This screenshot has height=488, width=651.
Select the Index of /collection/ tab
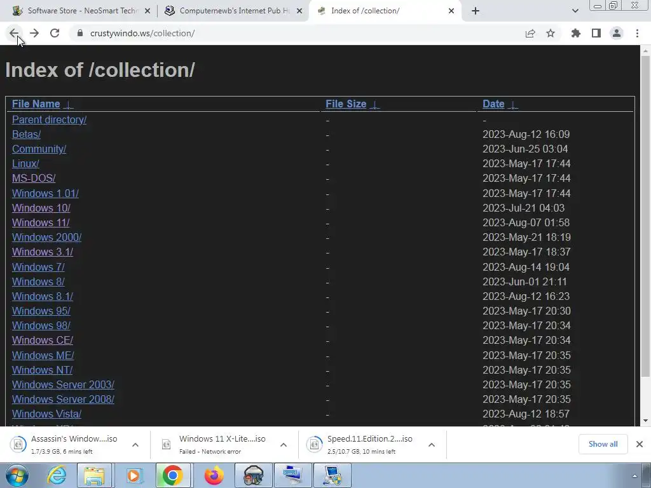coord(385,11)
